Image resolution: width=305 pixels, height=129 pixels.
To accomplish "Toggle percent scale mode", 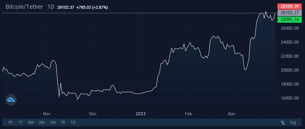I will point(283,122).
